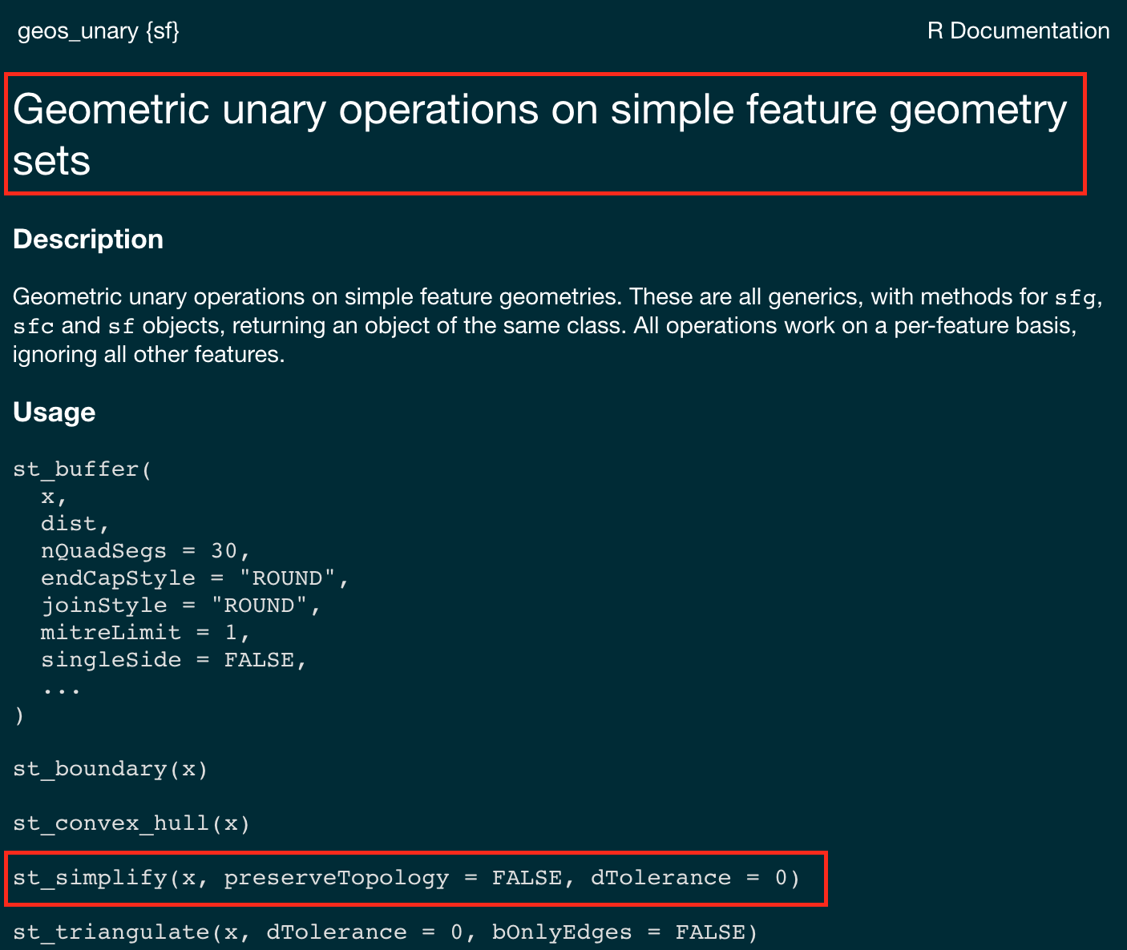Click the "..." ellipsis argument in st_buffer
The width and height of the screenshot is (1127, 950).
point(61,687)
